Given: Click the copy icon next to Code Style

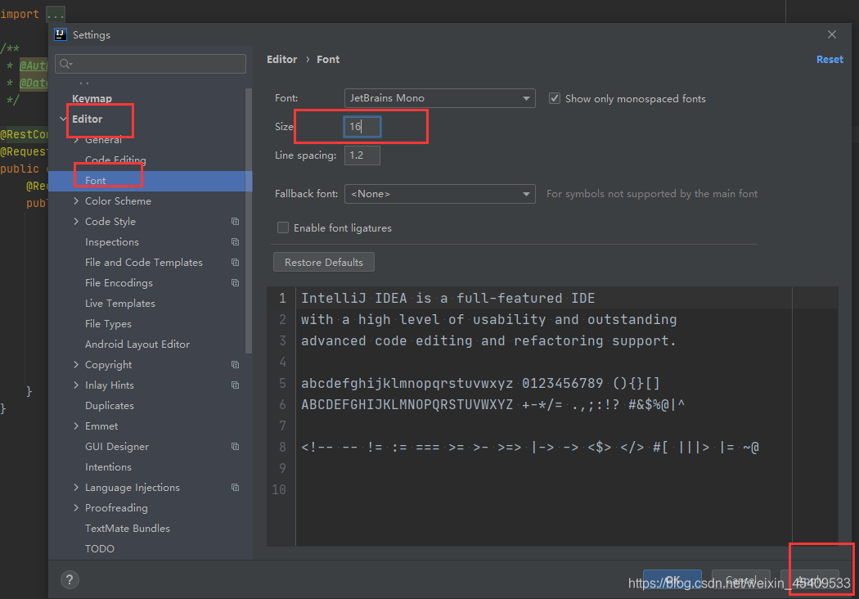Looking at the screenshot, I should coord(235,222).
